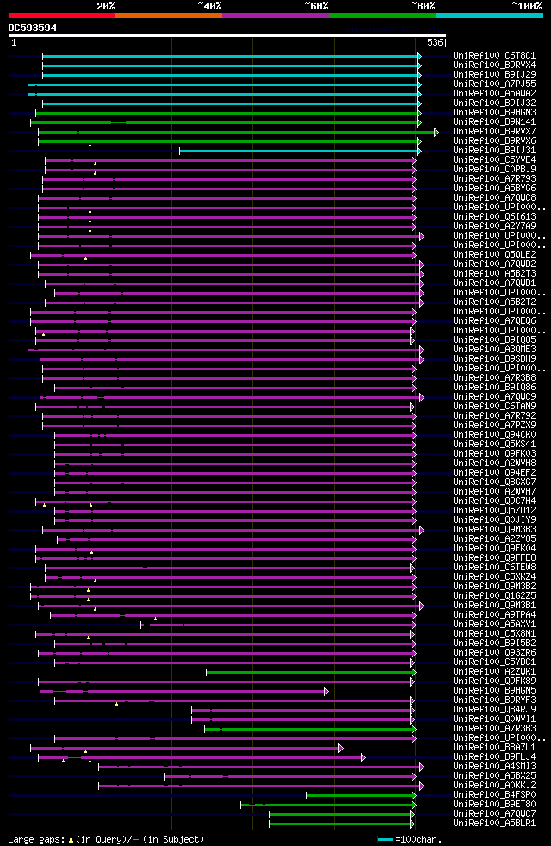The width and height of the screenshot is (551, 846).
Task: Choose the UniRef100_A7R793 hit label
Action: pyautogui.click(x=494, y=178)
